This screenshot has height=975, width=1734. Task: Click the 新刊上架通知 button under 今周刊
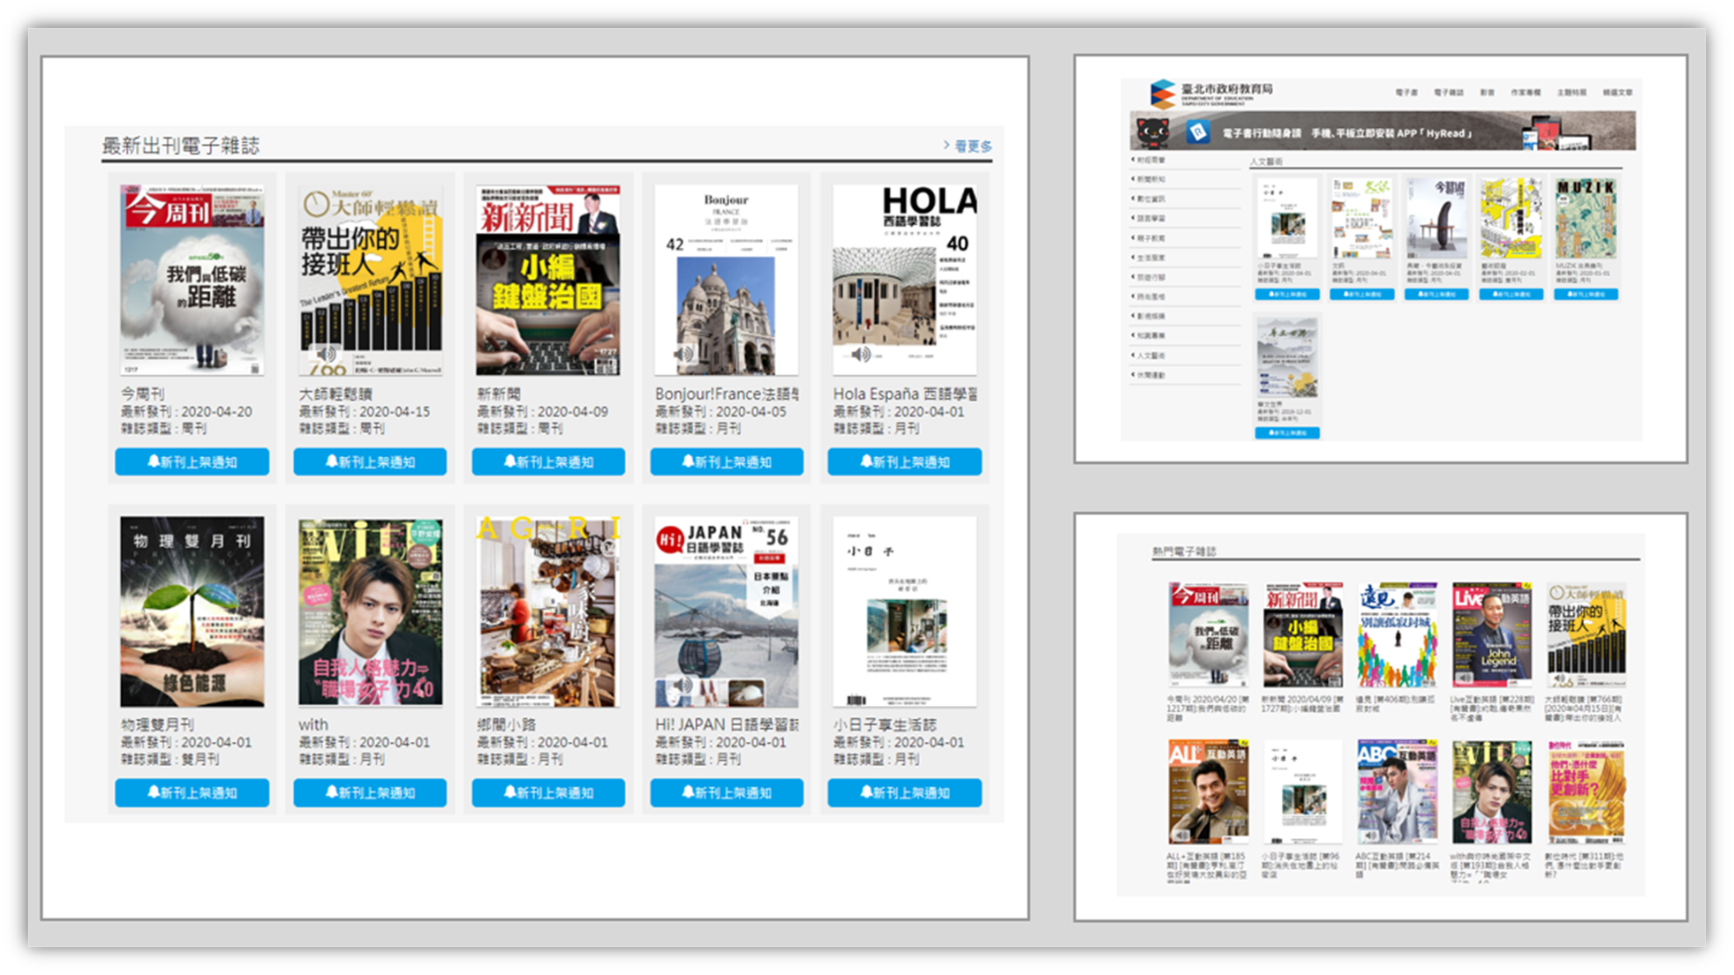(x=192, y=461)
